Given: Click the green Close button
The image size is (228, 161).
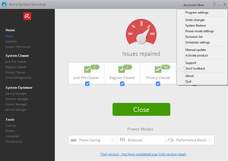Looking at the screenshot, I should coord(141,109).
